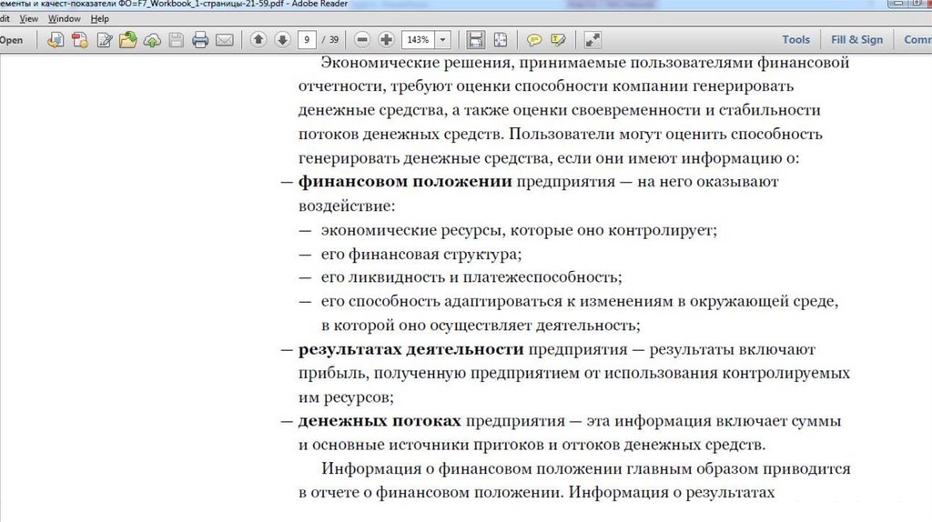
Task: Click the Email envelope icon
Action: click(224, 40)
